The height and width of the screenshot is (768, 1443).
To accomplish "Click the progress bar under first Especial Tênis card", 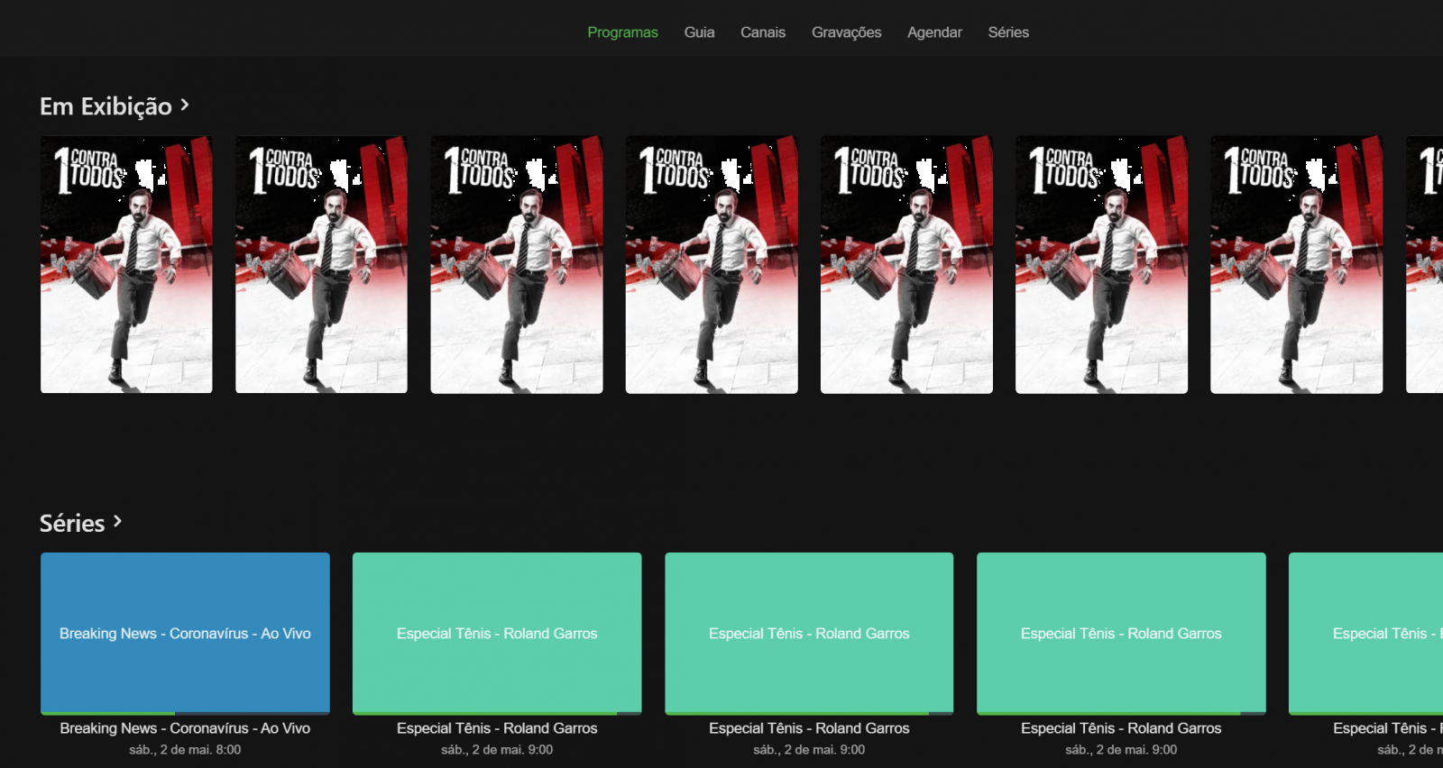I will pos(497,713).
